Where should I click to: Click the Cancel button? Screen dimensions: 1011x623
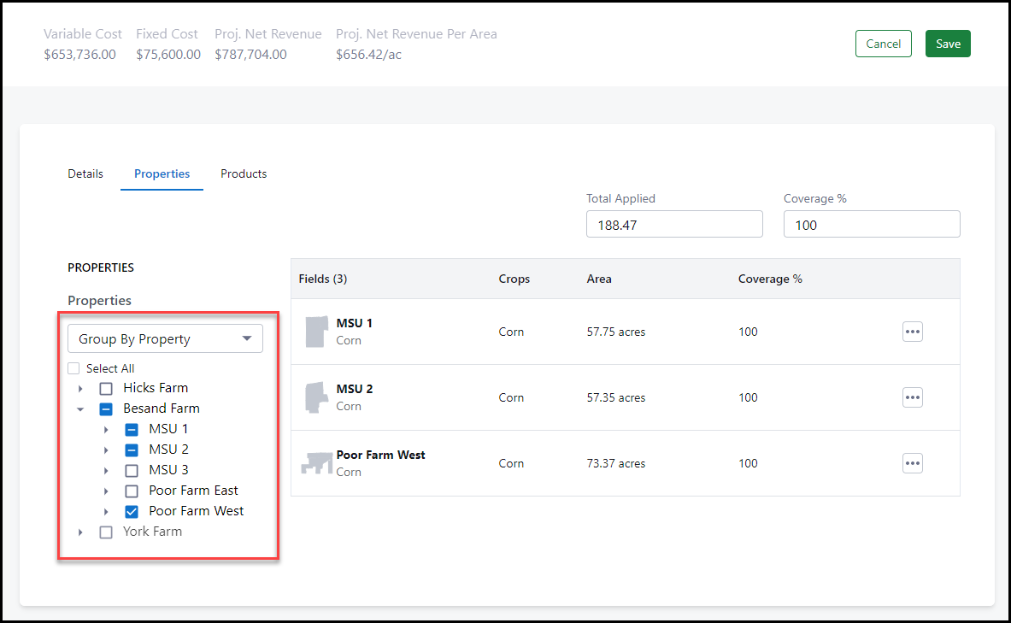click(x=883, y=44)
